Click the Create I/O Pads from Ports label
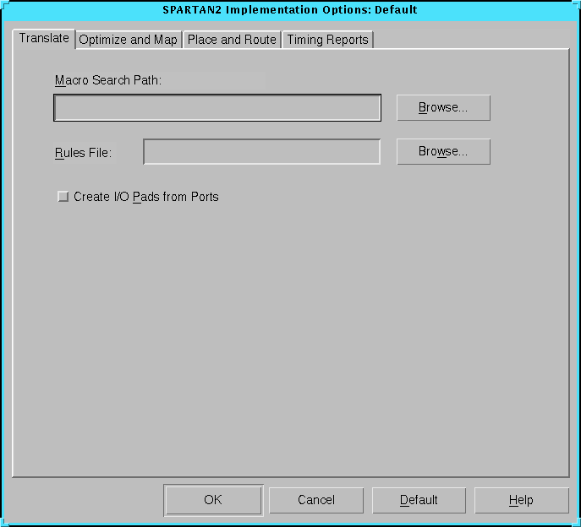The height and width of the screenshot is (527, 581). point(145,197)
